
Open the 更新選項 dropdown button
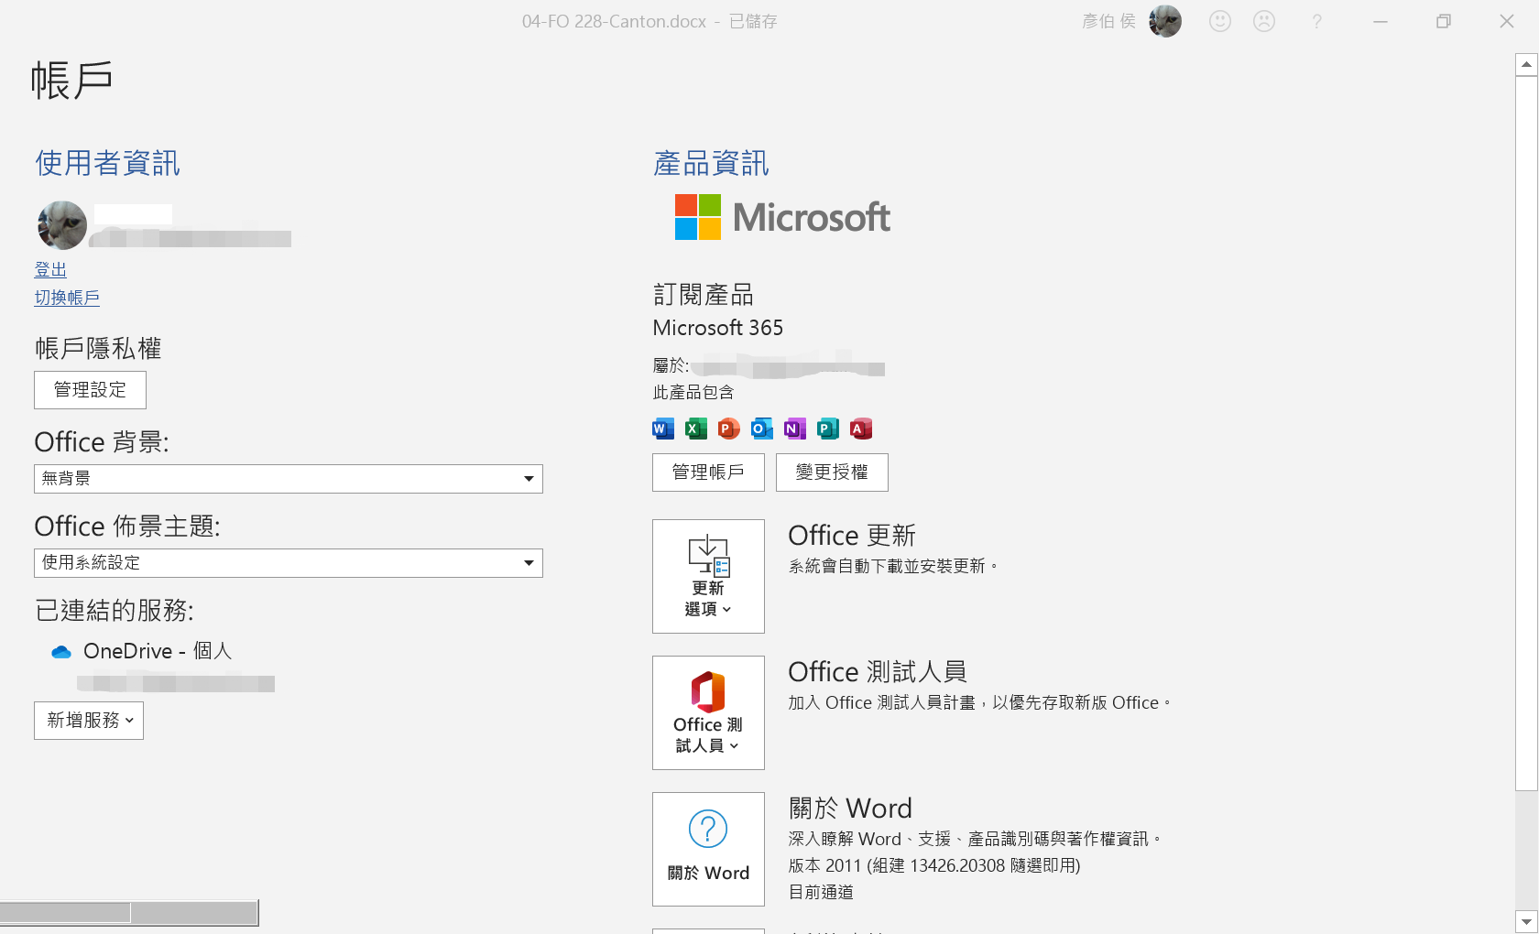pyautogui.click(x=708, y=576)
